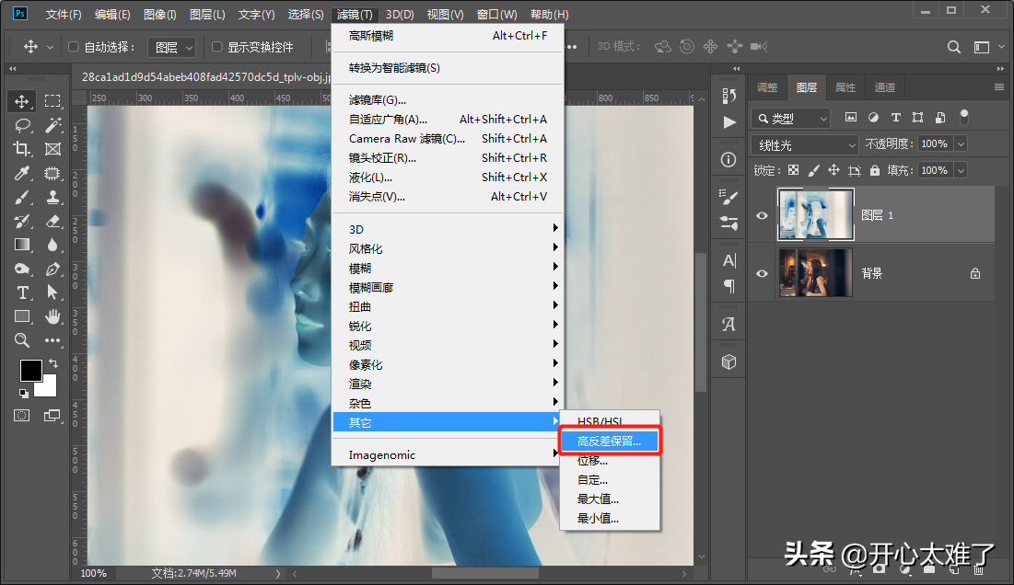The height and width of the screenshot is (585, 1014).
Task: Open the 类型 layer filter dropdown
Action: 791,119
